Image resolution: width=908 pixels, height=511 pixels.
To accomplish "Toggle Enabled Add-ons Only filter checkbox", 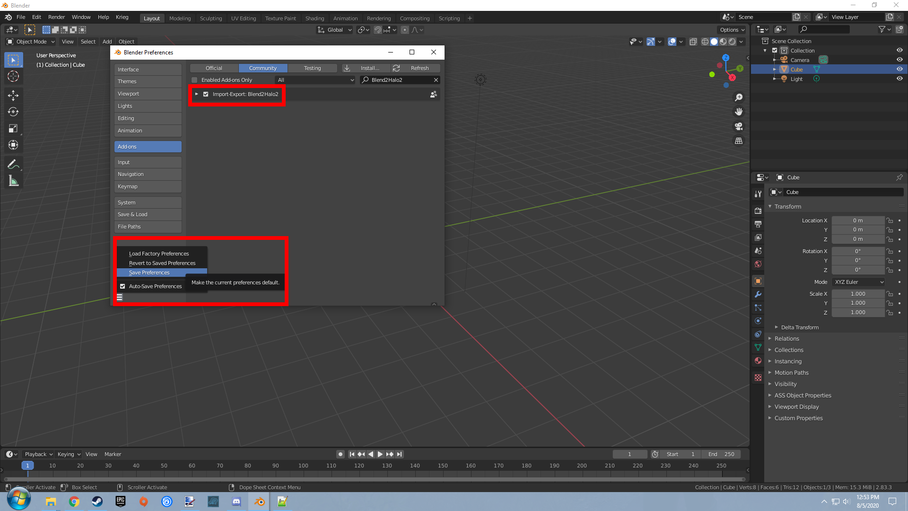I will tap(194, 79).
